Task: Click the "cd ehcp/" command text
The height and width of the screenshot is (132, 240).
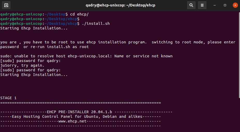Action: [79, 14]
